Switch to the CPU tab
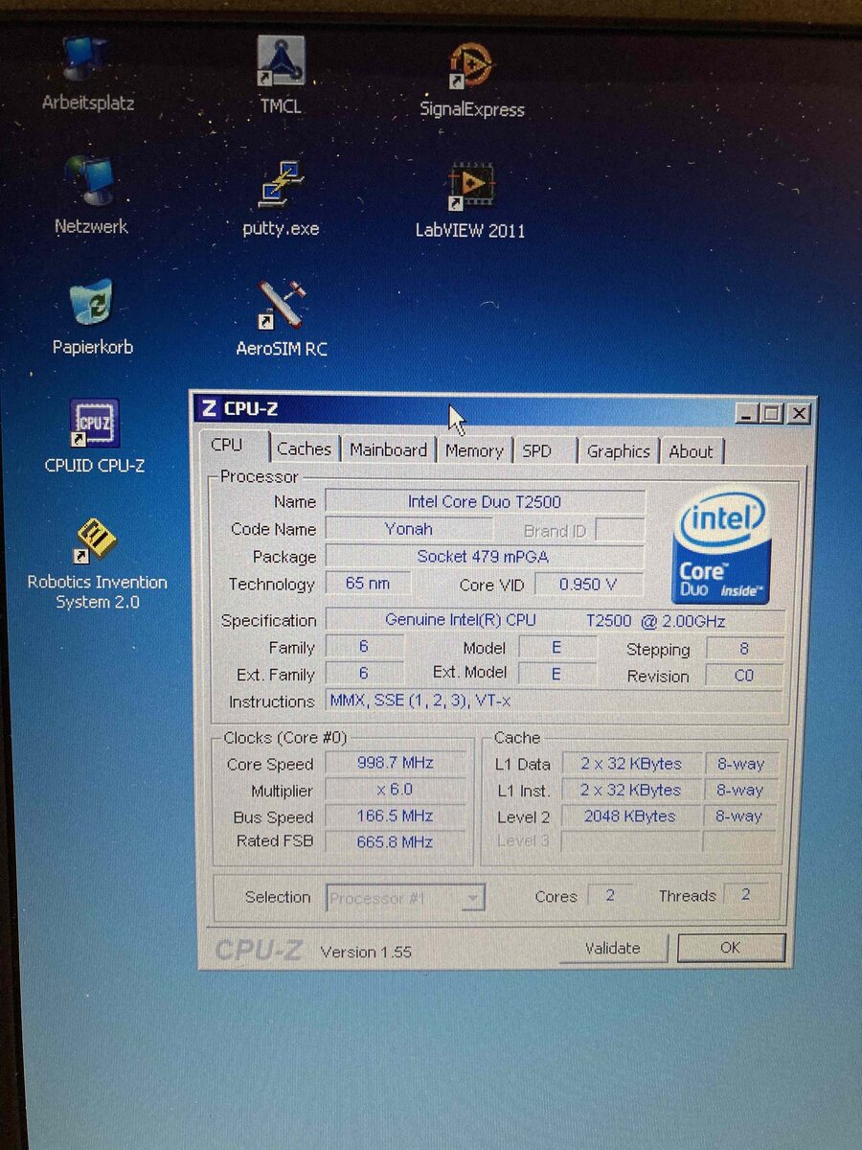This screenshot has width=862, height=1150. 227,446
